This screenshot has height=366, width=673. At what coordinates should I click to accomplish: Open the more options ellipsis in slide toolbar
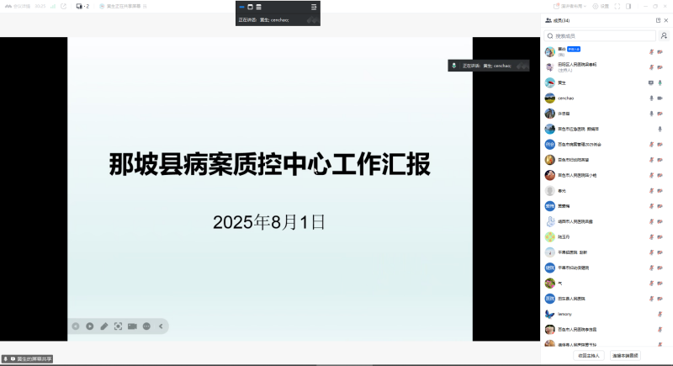[x=146, y=326]
